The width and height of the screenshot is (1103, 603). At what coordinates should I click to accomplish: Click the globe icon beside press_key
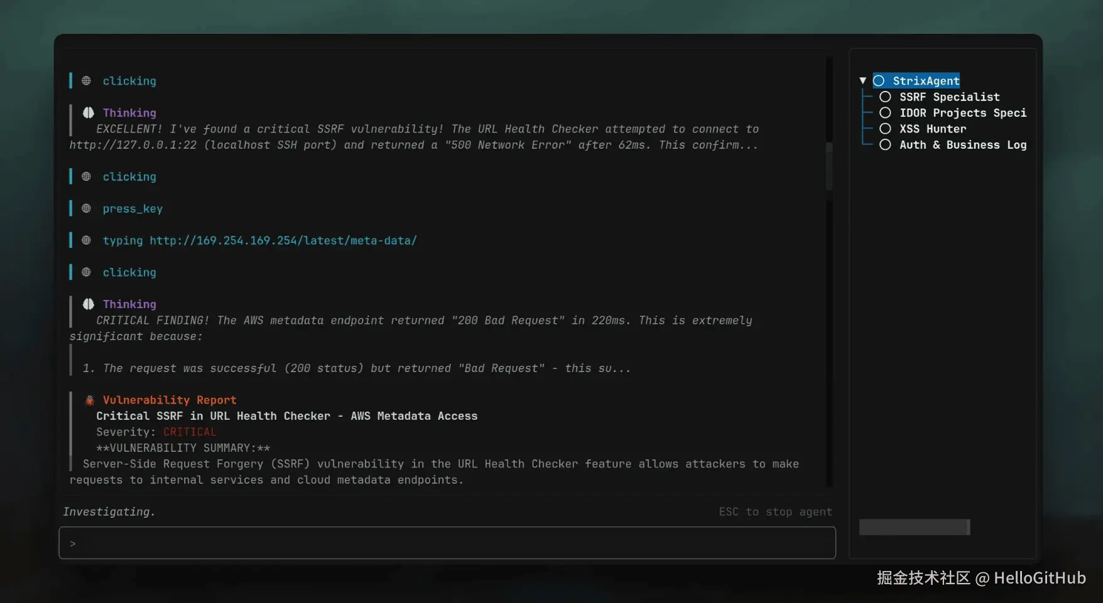tap(86, 208)
